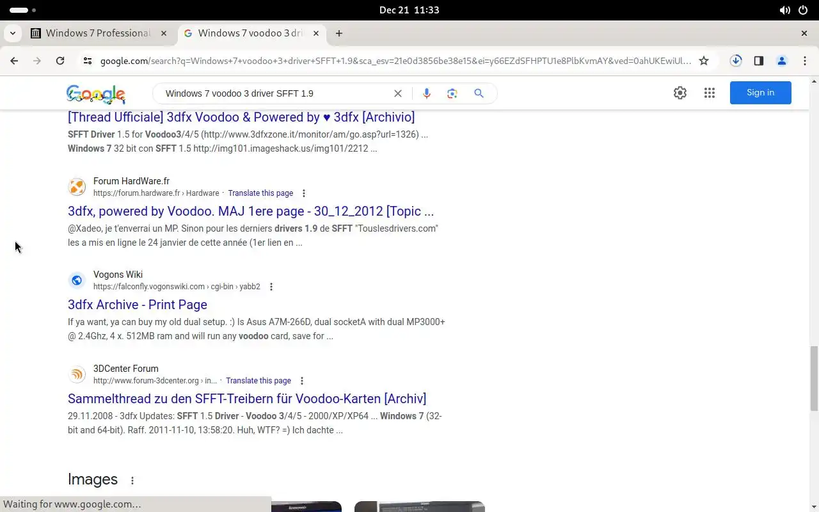
Task: Open the system volume indicator
Action: point(785,10)
